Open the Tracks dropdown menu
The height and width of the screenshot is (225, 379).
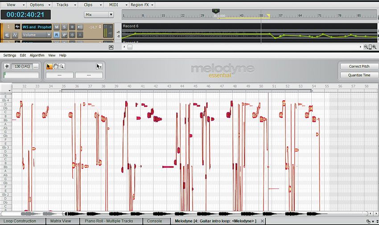click(66, 4)
